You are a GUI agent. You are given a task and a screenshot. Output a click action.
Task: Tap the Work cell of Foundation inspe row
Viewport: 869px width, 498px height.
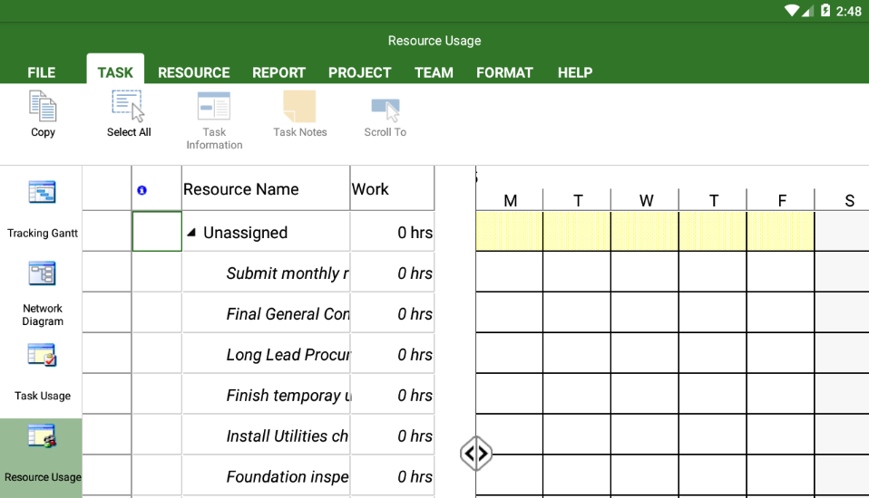393,476
